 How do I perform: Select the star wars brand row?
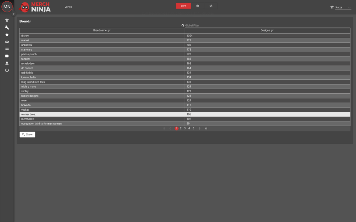point(185,50)
